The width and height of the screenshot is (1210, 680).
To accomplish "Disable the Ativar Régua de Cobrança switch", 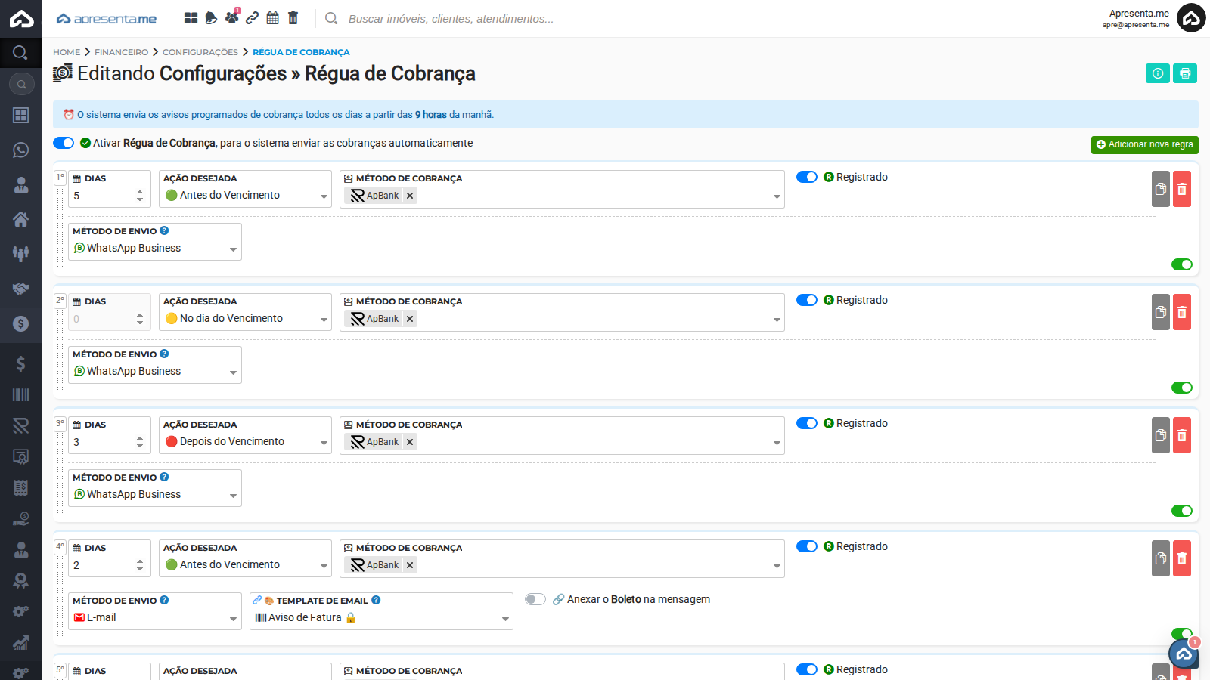I will [64, 143].
